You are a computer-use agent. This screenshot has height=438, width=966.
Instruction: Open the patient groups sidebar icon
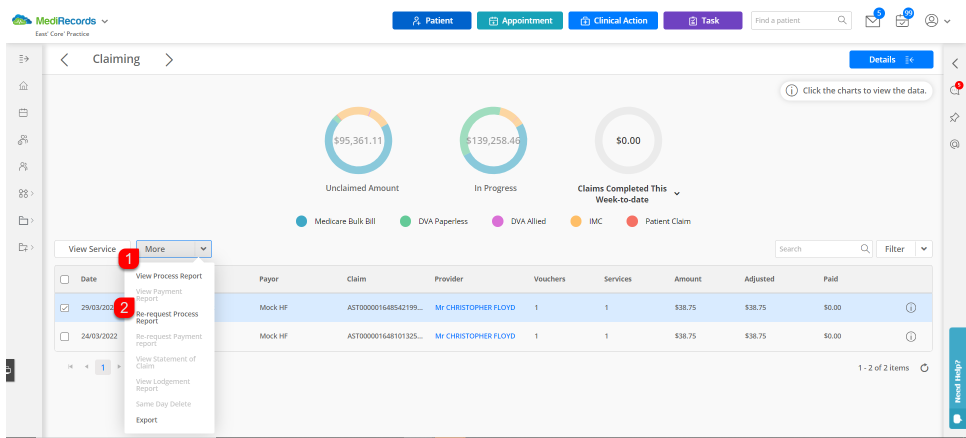[x=23, y=140]
